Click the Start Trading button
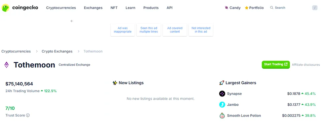Viewport: 322px width, 127px height. (275, 65)
